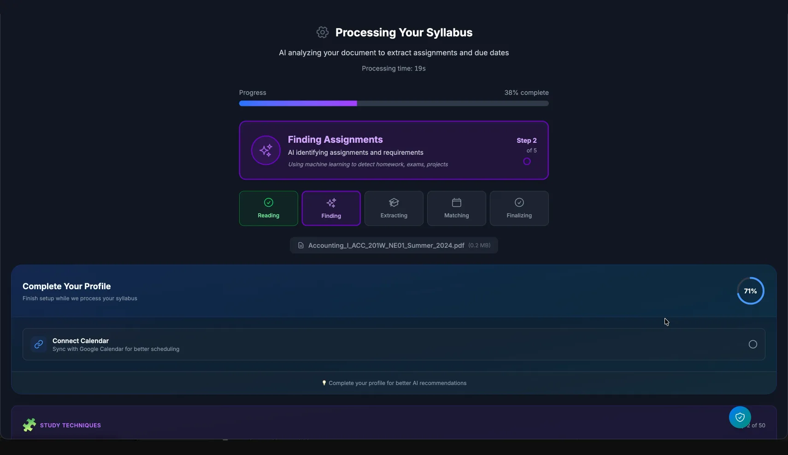Select the Reading step tab

[269, 208]
